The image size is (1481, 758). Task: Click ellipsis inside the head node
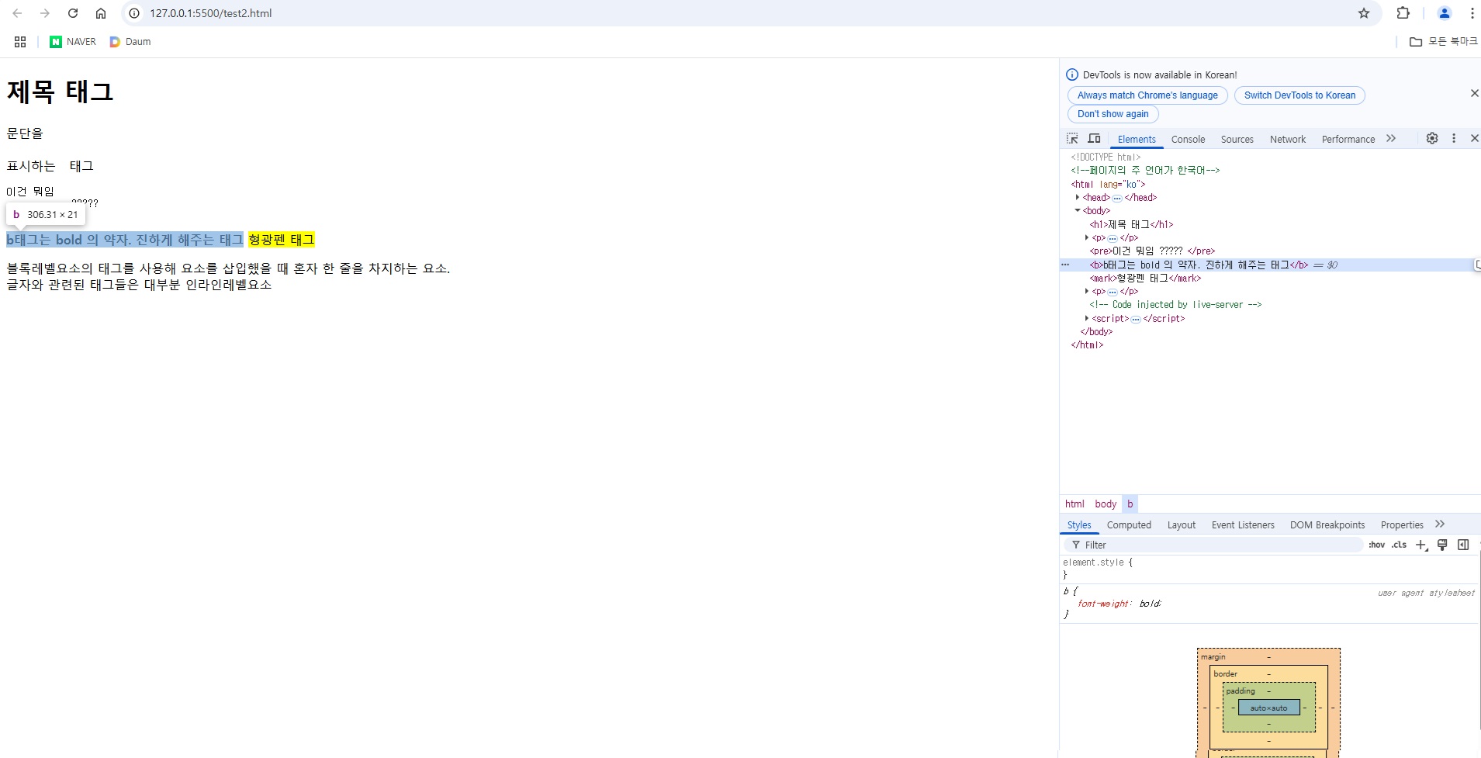1117,198
